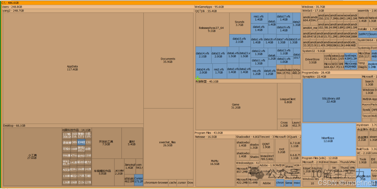Open the xwechat_files 26.5GB block
377x189 pixels.
168,144
